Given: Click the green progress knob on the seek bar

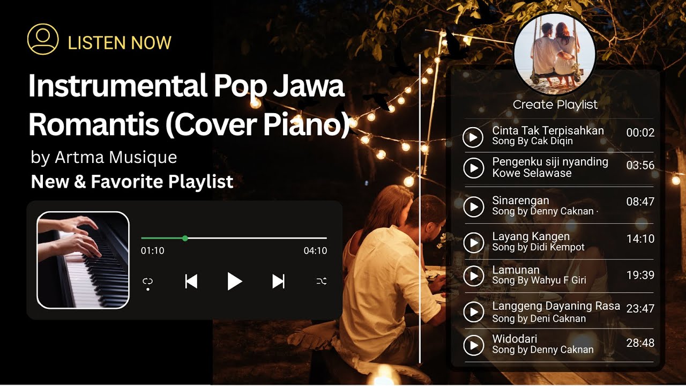Looking at the screenshot, I should point(185,238).
